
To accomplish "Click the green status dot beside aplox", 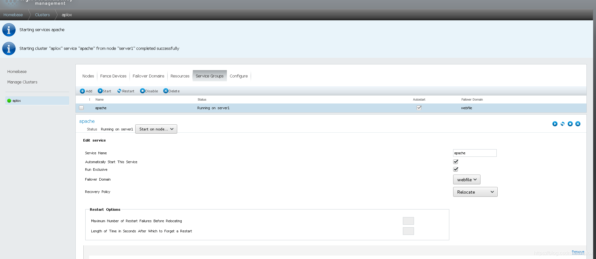I will click(x=9, y=101).
